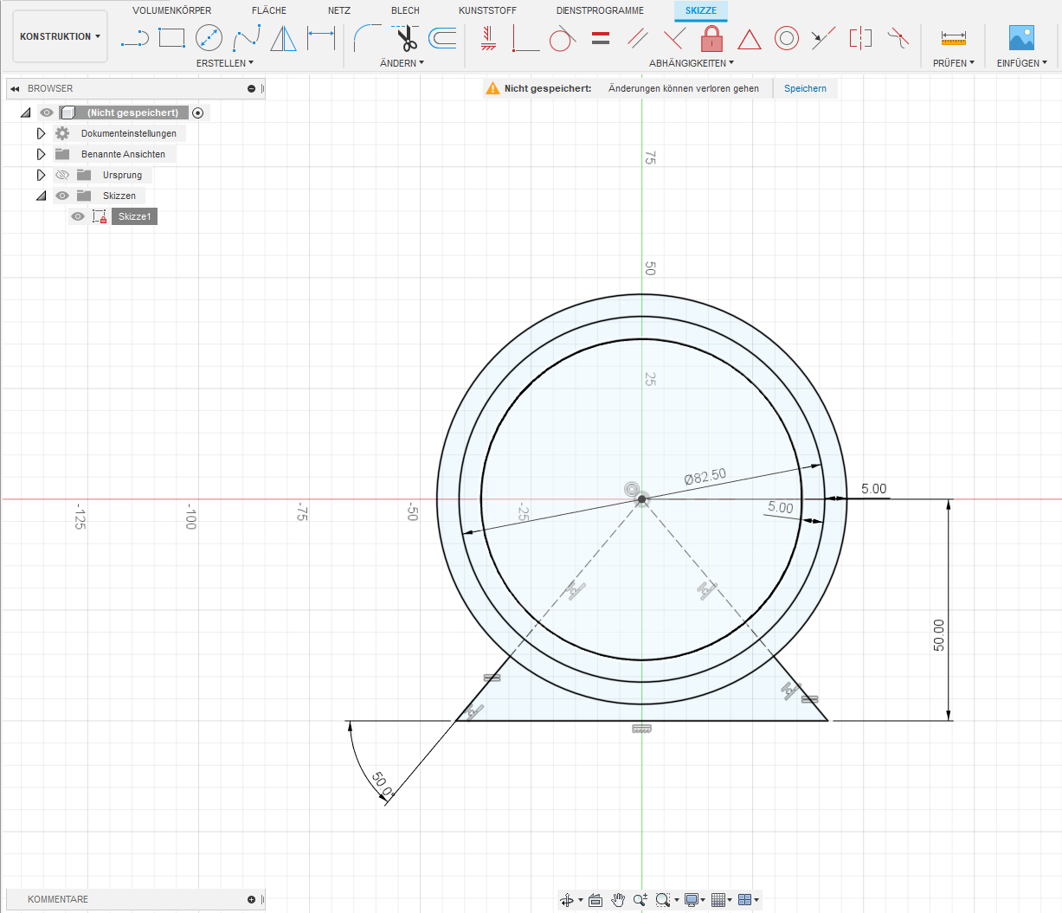
Task: Pick the center diameter Circle tool
Action: coord(209,38)
